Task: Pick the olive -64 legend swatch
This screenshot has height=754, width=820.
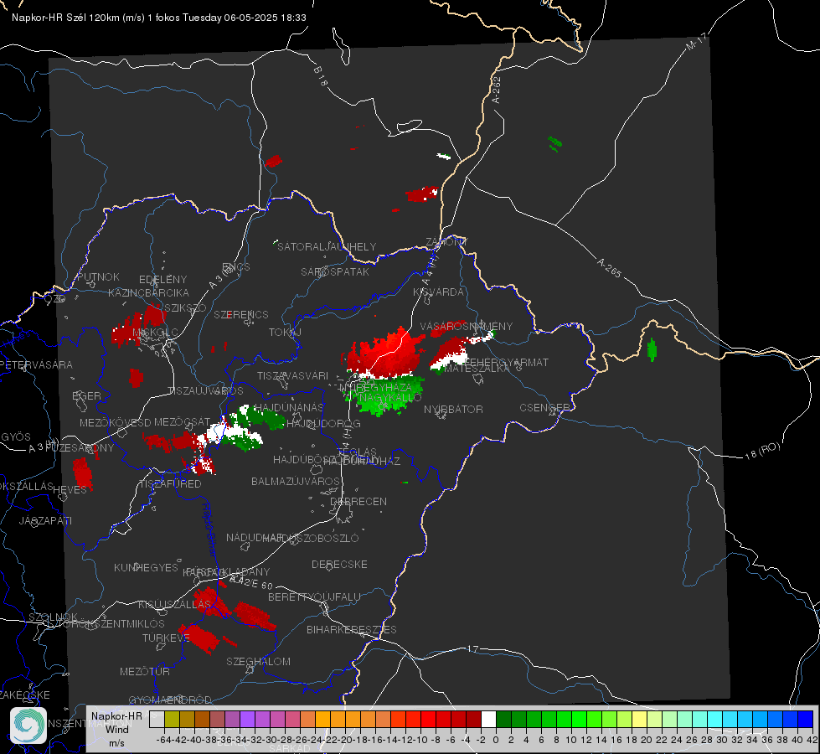Action: click(x=172, y=720)
